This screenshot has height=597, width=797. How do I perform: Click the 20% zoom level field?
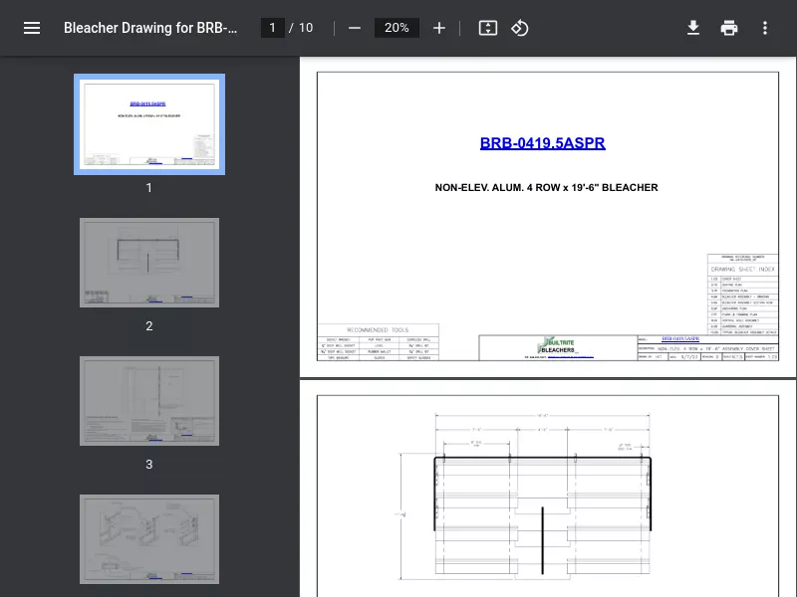tap(397, 28)
